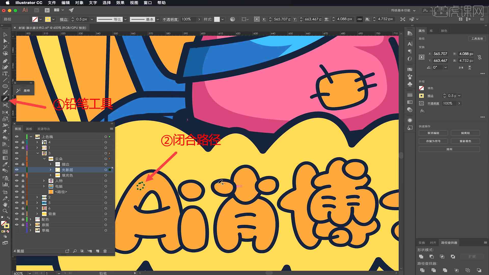Select the Pencil tool in toolbar

(x=5, y=99)
